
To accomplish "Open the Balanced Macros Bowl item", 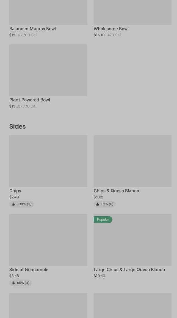I will point(32,29).
